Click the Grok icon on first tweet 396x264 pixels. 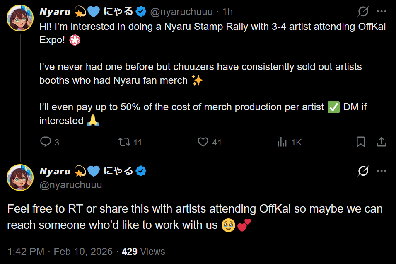[x=363, y=11]
